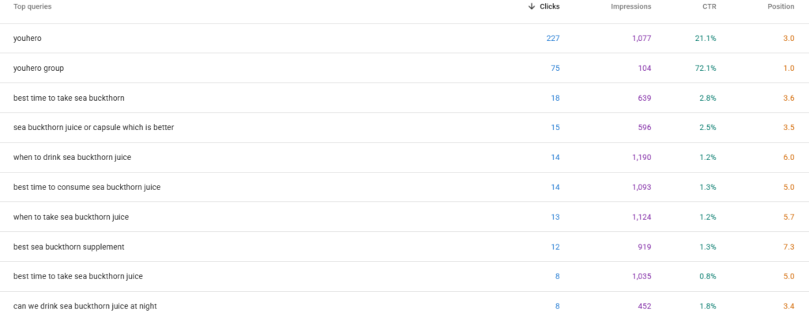Click the 227 clicks value for youhero
Screen dimensions: 809x321
553,38
